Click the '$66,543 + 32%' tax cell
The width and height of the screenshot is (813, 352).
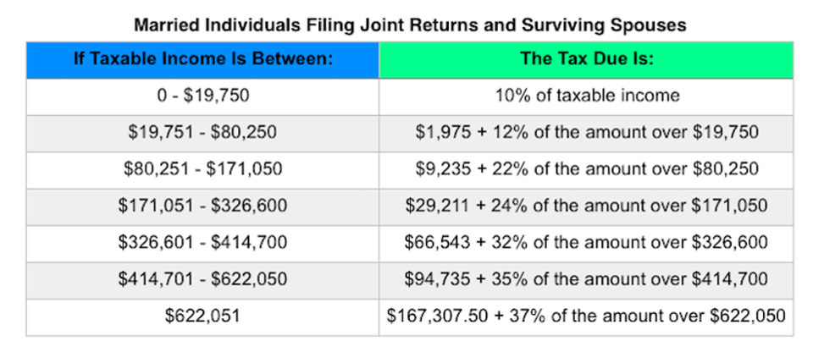[586, 244]
